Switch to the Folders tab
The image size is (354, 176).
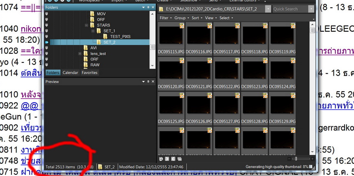pos(53,72)
